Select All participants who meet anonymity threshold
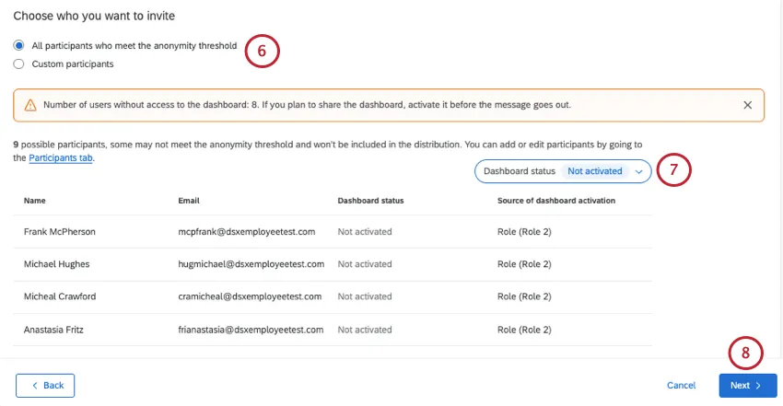Viewport: 783px width, 406px height. point(19,46)
